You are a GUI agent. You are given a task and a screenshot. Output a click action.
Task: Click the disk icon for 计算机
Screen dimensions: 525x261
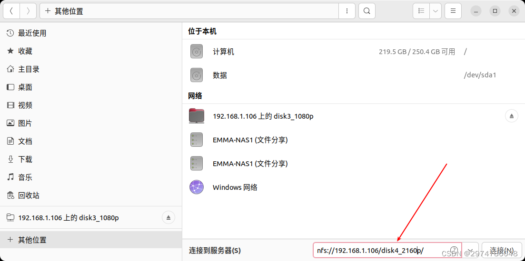pyautogui.click(x=197, y=52)
